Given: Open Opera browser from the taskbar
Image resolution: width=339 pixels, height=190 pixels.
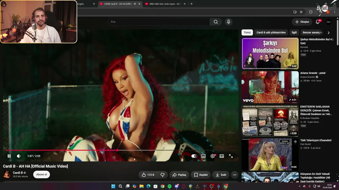Looking at the screenshot, I should point(184,186).
